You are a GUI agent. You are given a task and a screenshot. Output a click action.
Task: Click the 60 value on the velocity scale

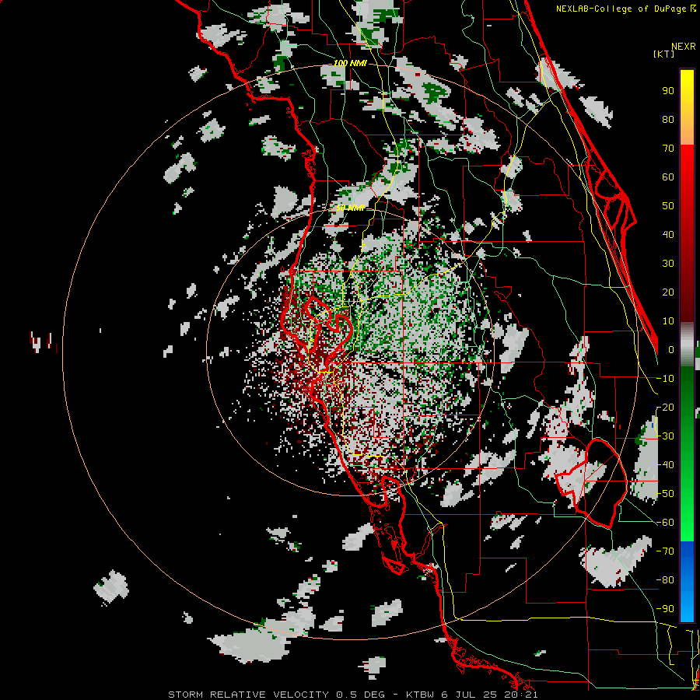click(x=668, y=177)
